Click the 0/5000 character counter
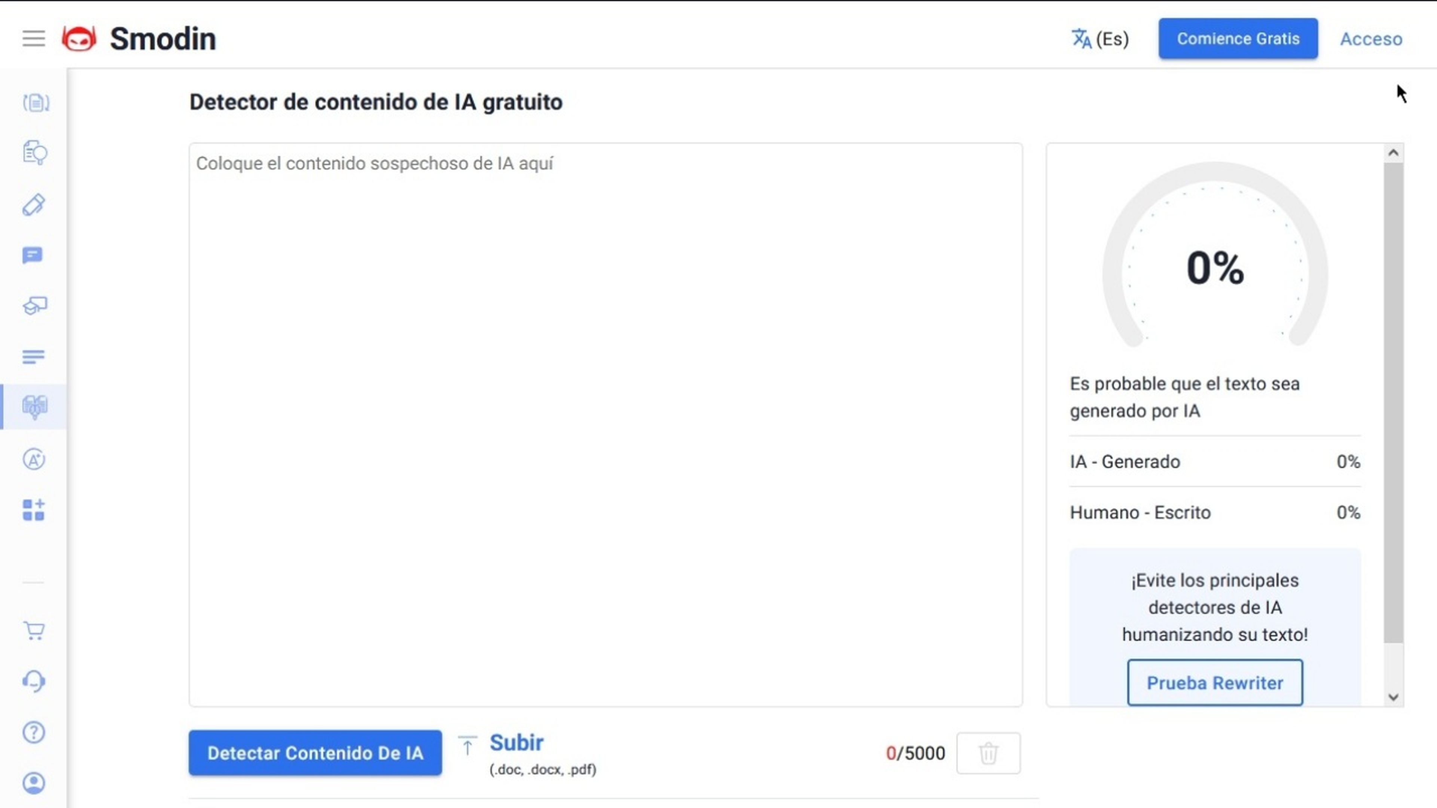The height and width of the screenshot is (808, 1437). (915, 753)
